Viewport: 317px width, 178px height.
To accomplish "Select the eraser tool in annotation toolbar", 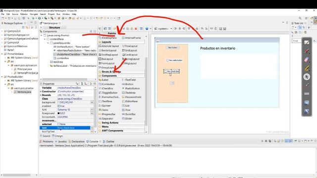I will [x=307, y=59].
